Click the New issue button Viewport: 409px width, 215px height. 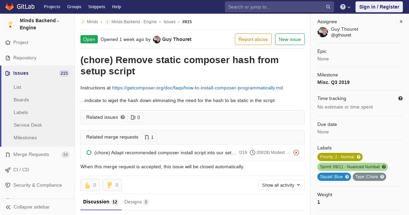click(290, 39)
